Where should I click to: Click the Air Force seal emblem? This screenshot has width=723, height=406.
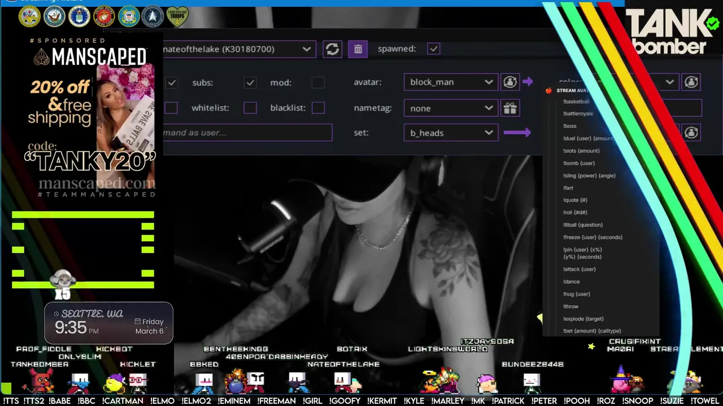click(x=79, y=16)
